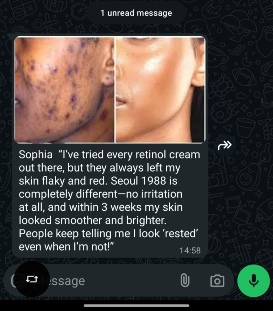Tap the line 'looked smoother and brighter.'

click(92, 220)
